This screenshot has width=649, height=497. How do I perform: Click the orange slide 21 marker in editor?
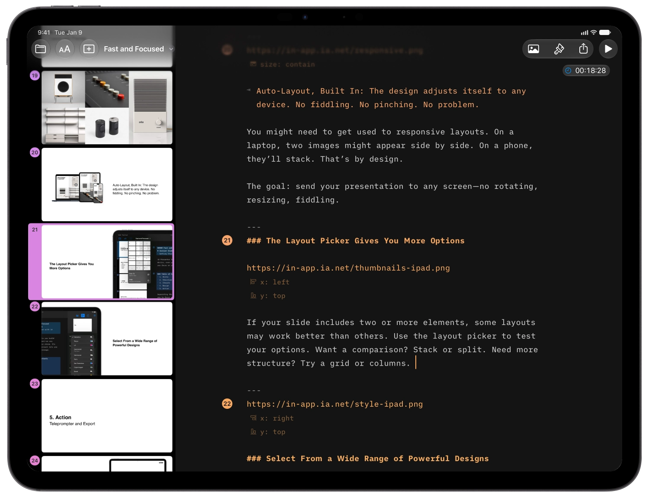[x=227, y=240]
